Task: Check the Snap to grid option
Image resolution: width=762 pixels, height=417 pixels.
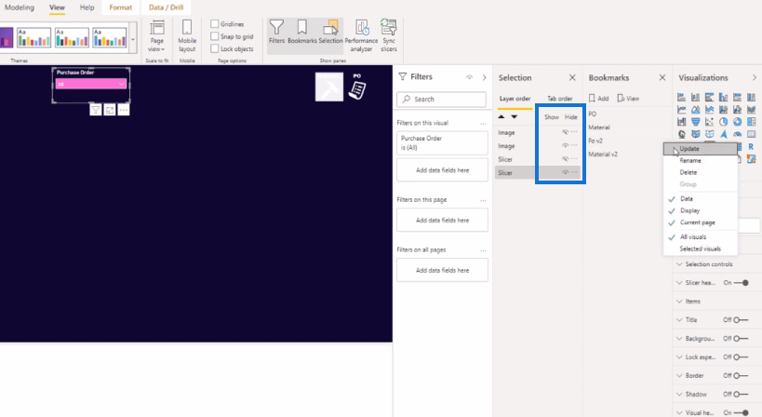Action: 215,36
